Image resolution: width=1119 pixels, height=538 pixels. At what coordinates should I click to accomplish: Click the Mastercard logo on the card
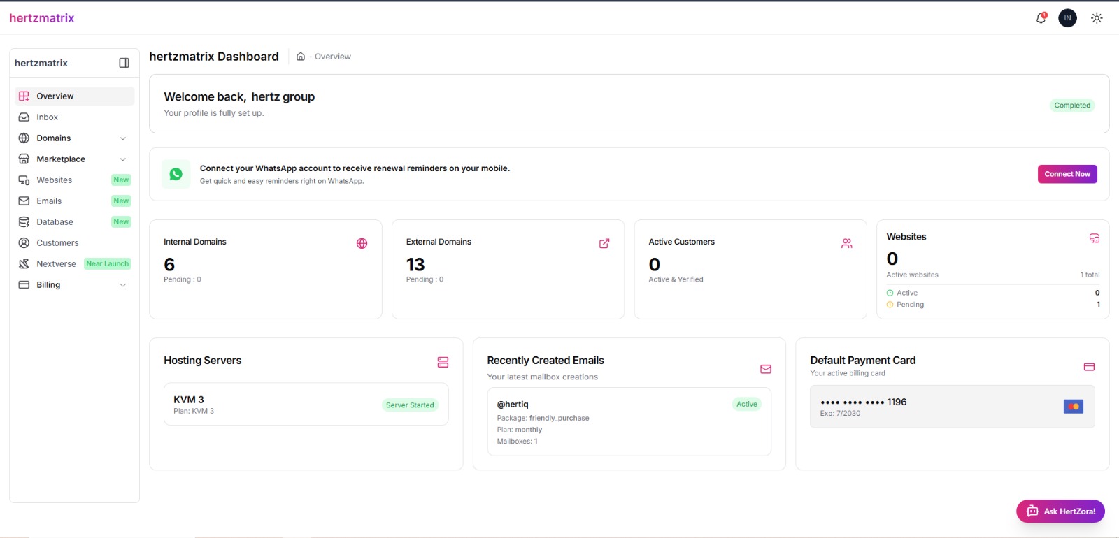click(1073, 407)
